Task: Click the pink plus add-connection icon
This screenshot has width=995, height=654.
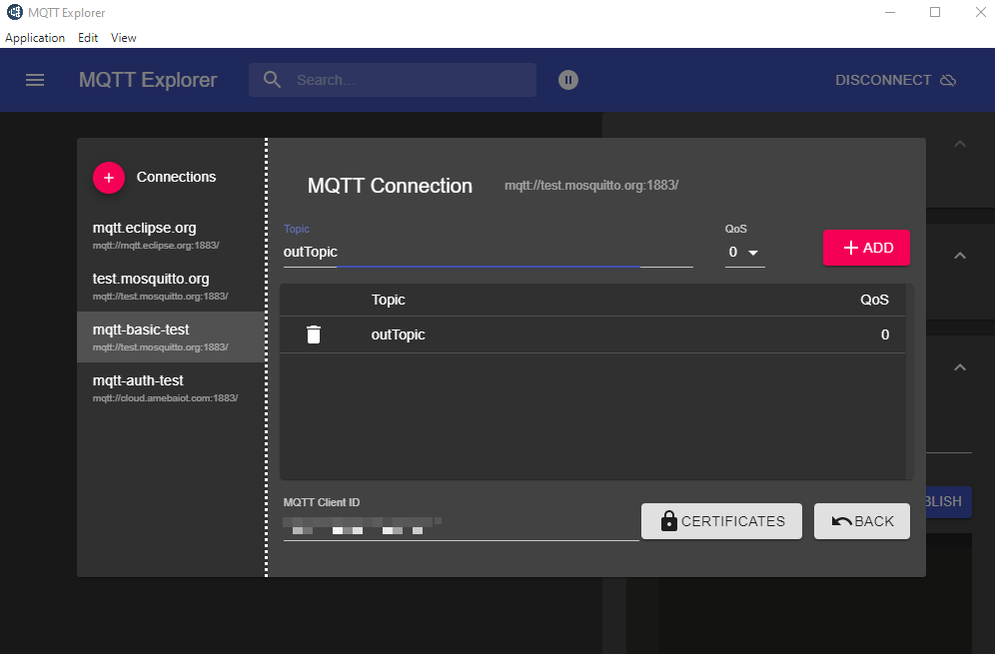Action: (108, 178)
